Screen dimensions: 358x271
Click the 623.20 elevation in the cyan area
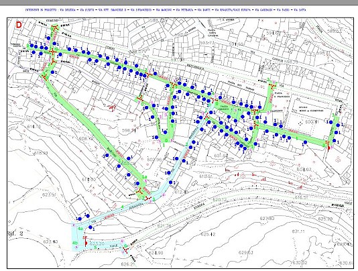pyautogui.click(x=97, y=243)
